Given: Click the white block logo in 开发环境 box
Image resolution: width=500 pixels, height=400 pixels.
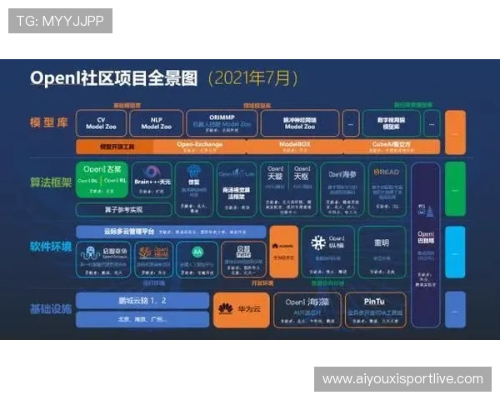Looking at the screenshot, I should click(x=243, y=252).
